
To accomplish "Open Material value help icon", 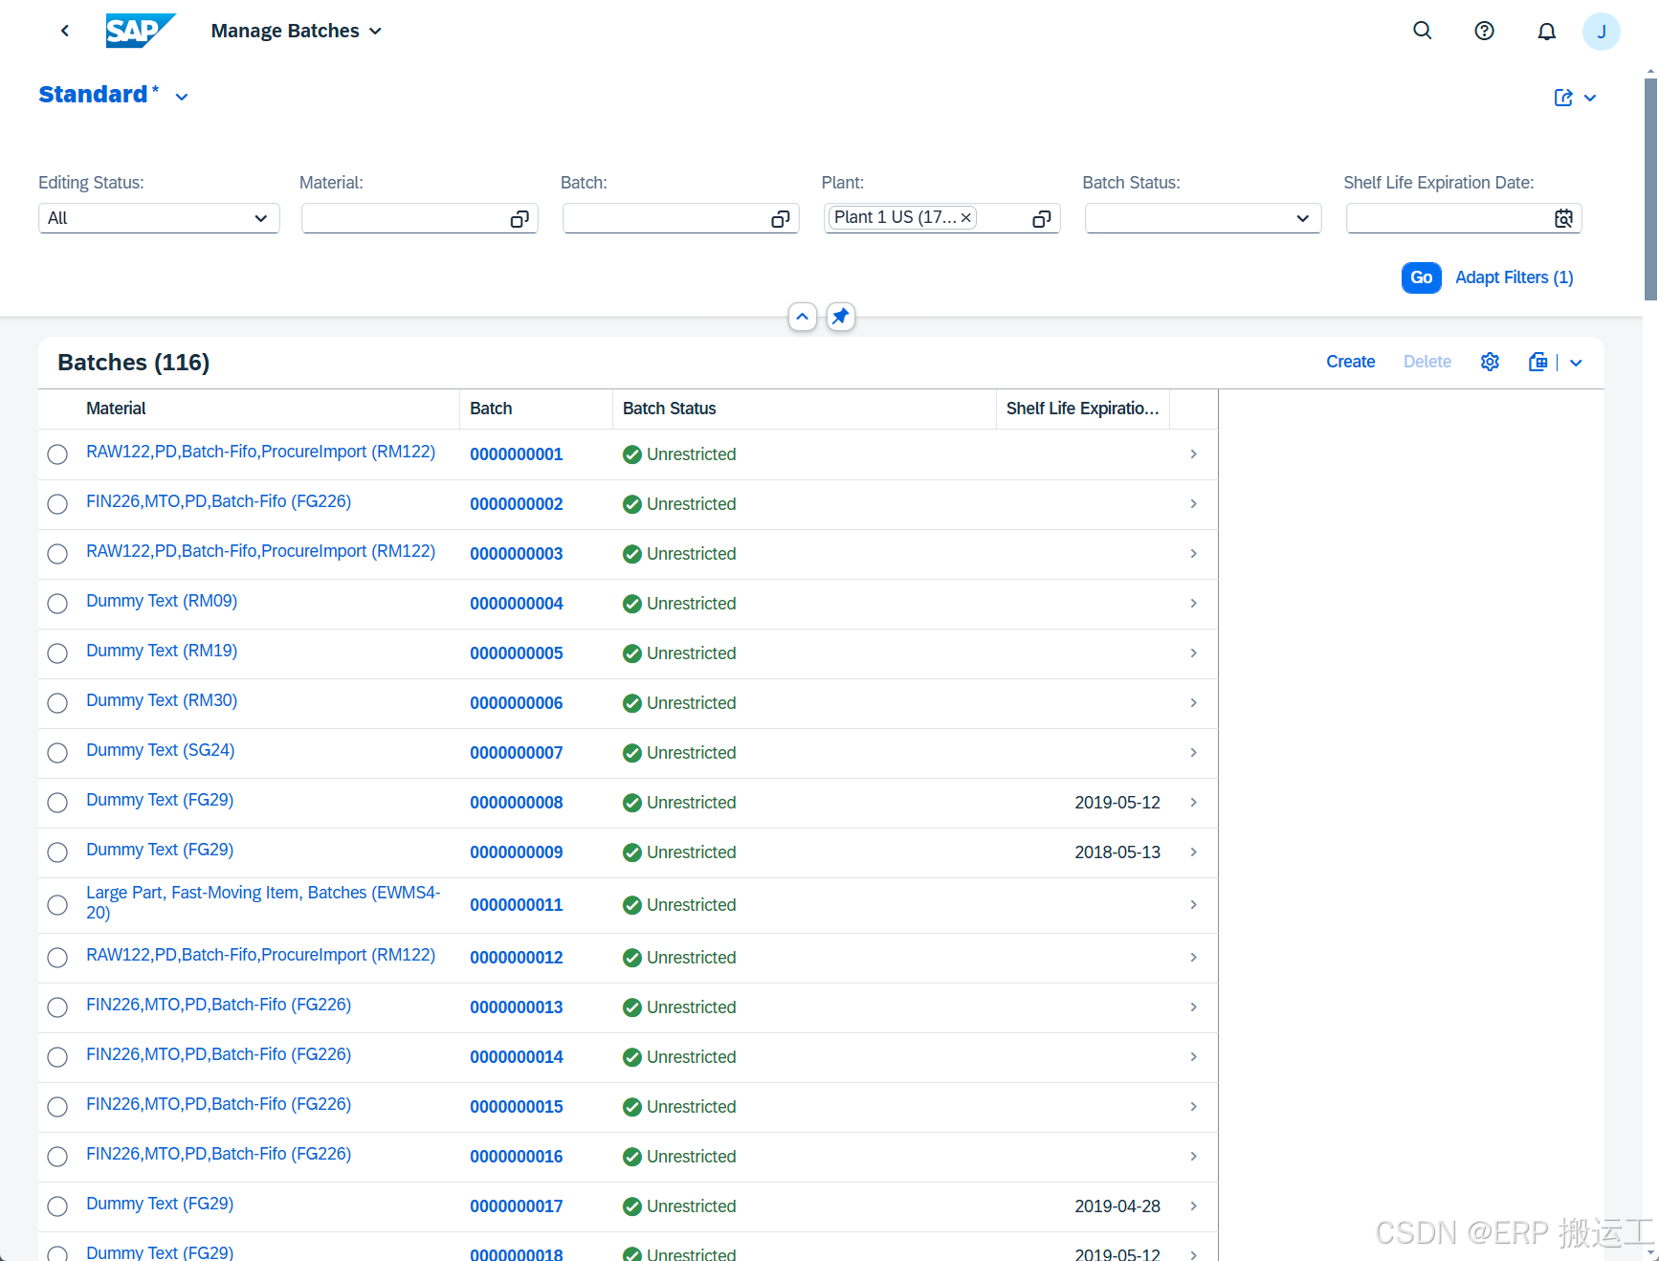I will (x=520, y=219).
